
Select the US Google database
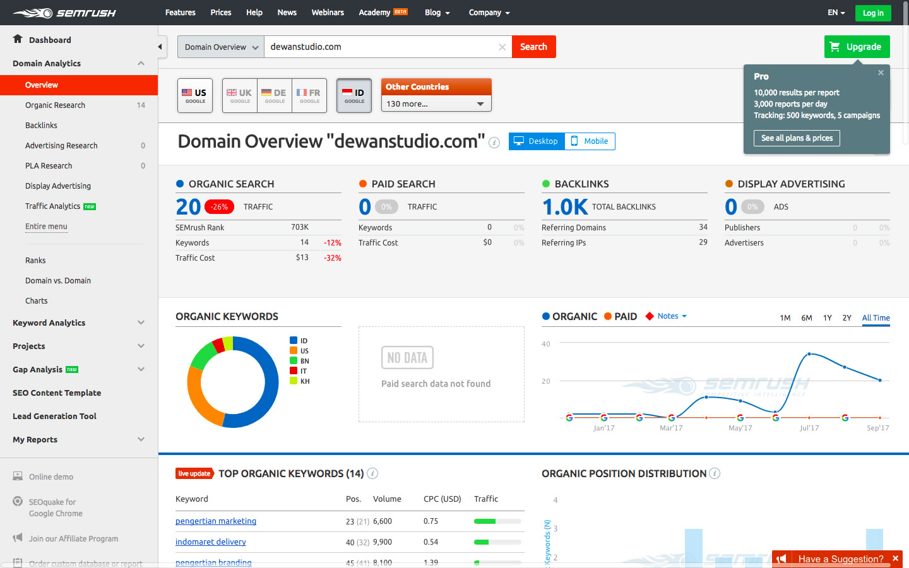(195, 96)
